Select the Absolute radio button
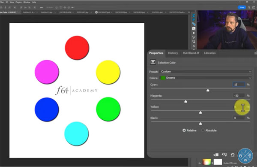 [203, 130]
